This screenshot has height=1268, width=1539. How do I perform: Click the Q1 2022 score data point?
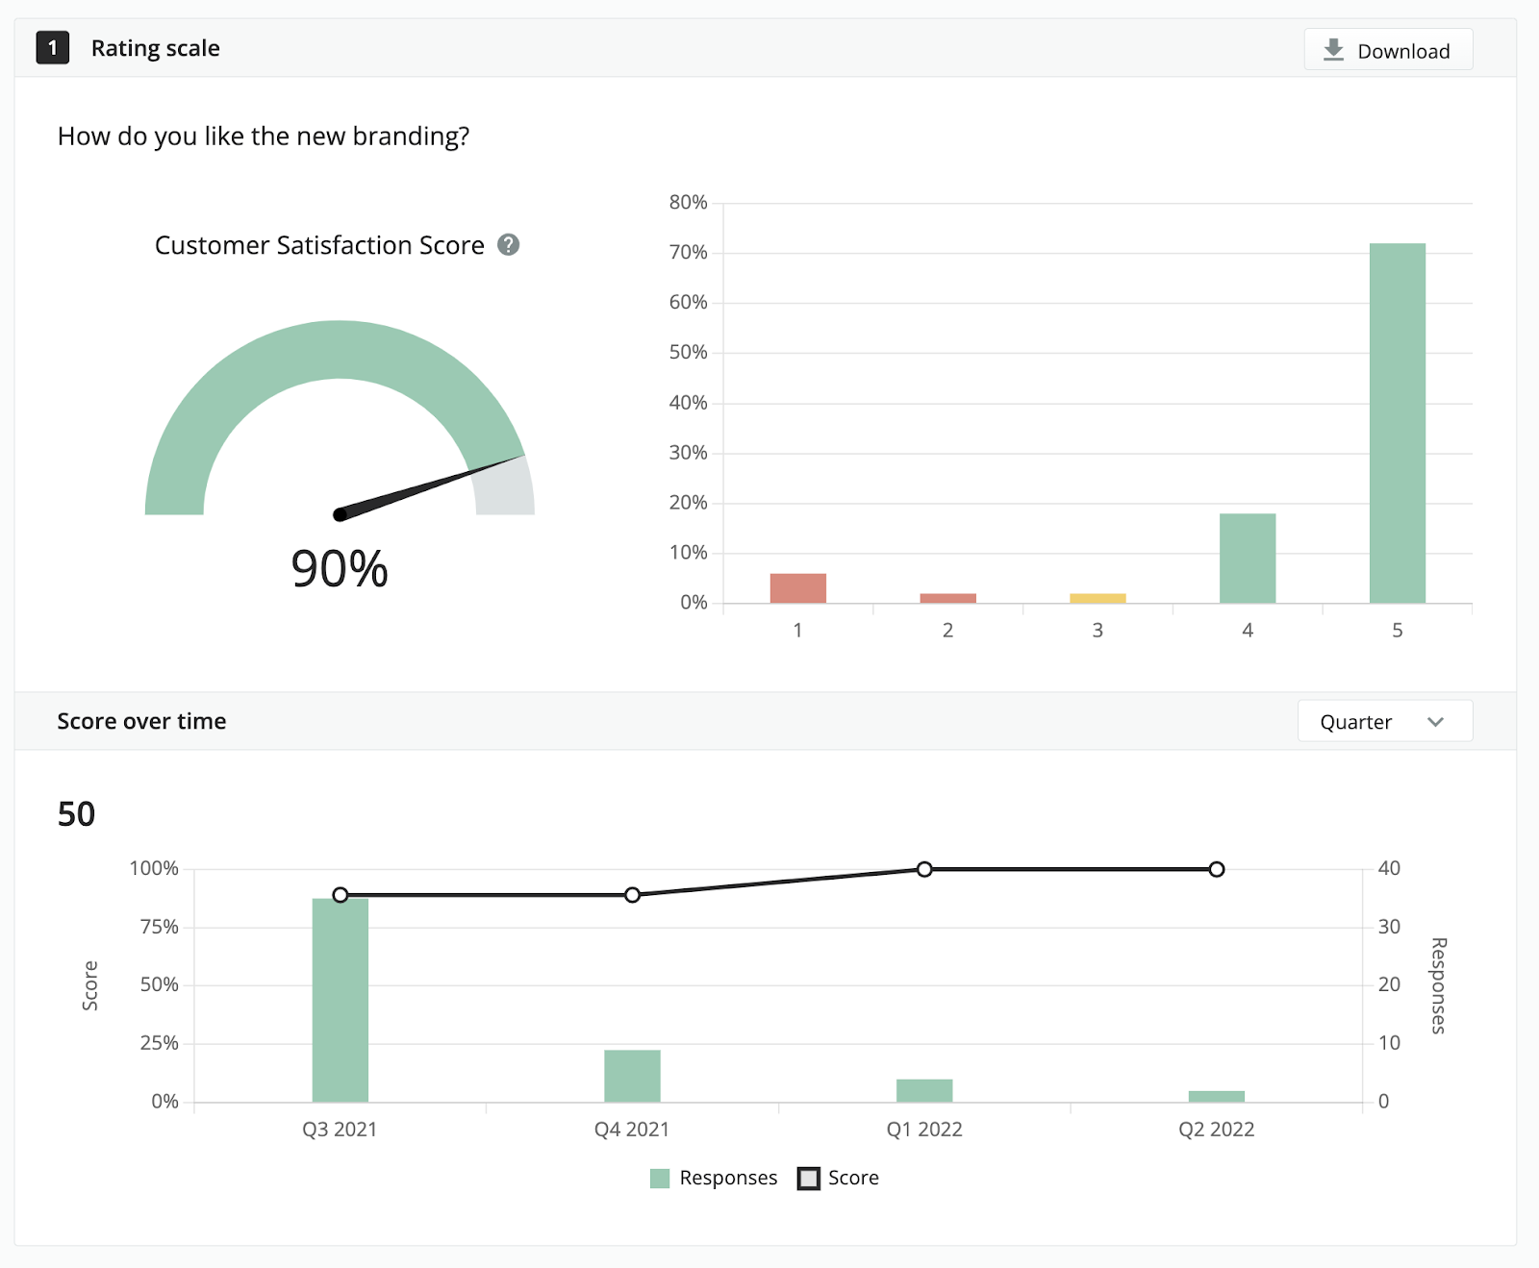point(924,869)
